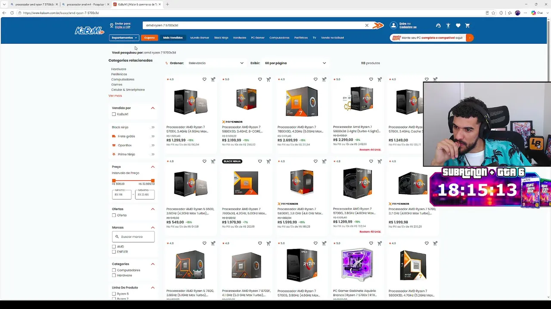Open the user account profile icon
551x309 pixels.
pyautogui.click(x=393, y=26)
